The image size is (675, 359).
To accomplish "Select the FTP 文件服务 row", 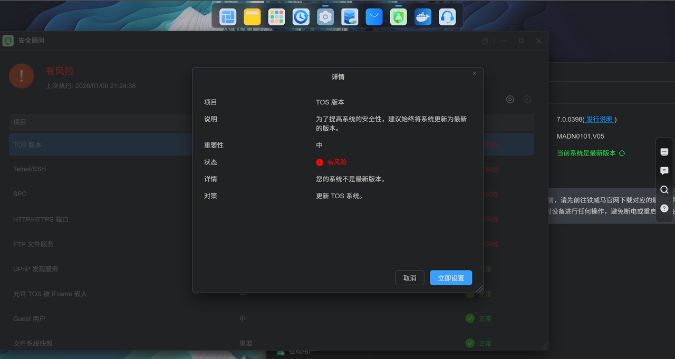I will coord(272,244).
